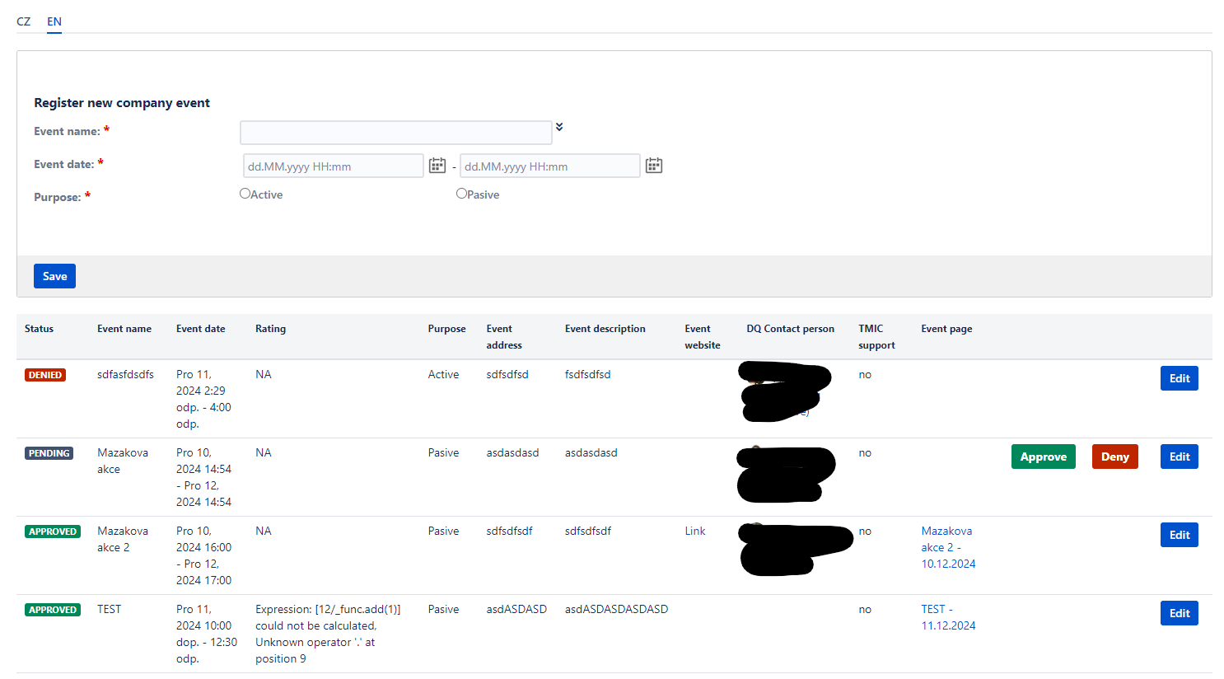Focus the Event name input field
The height and width of the screenshot is (679, 1224).
396,133
